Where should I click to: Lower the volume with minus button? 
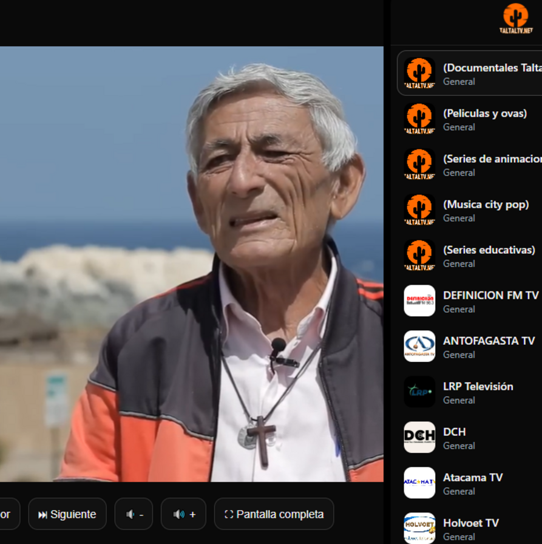pos(135,514)
